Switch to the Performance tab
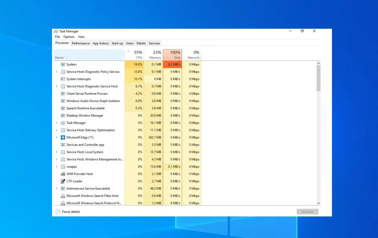This screenshot has height=238, width=378. (x=80, y=43)
